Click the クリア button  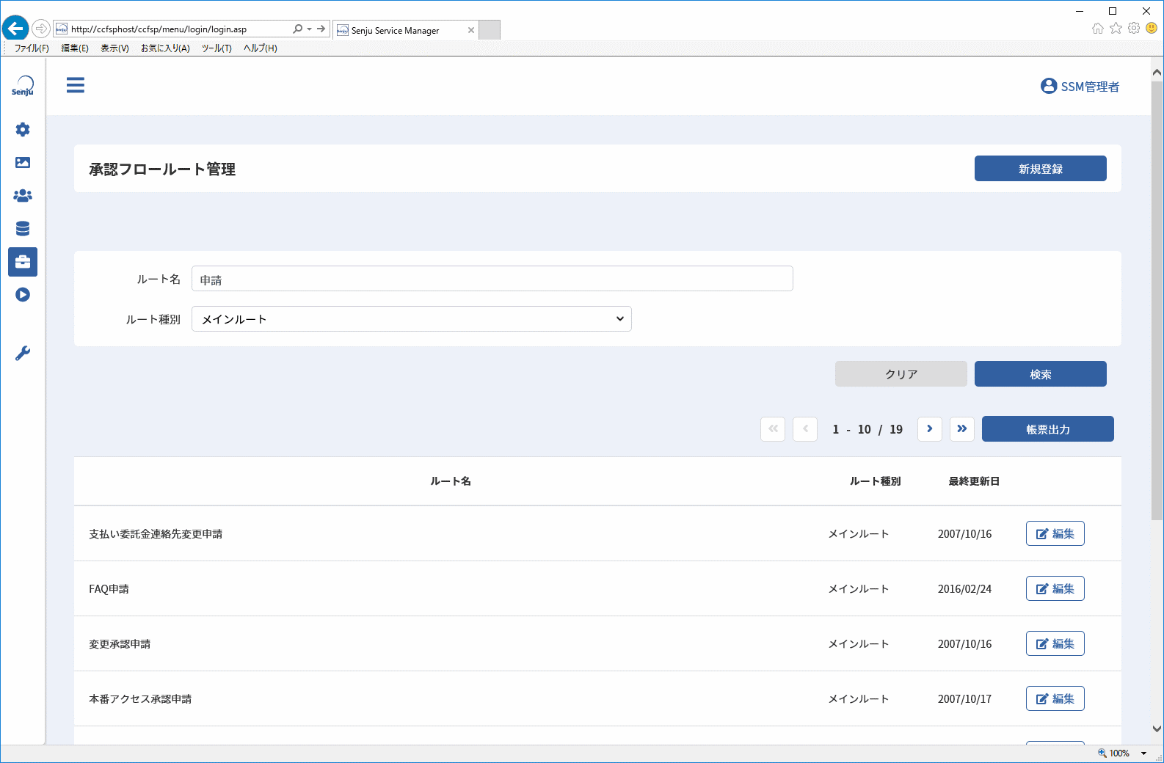(901, 374)
